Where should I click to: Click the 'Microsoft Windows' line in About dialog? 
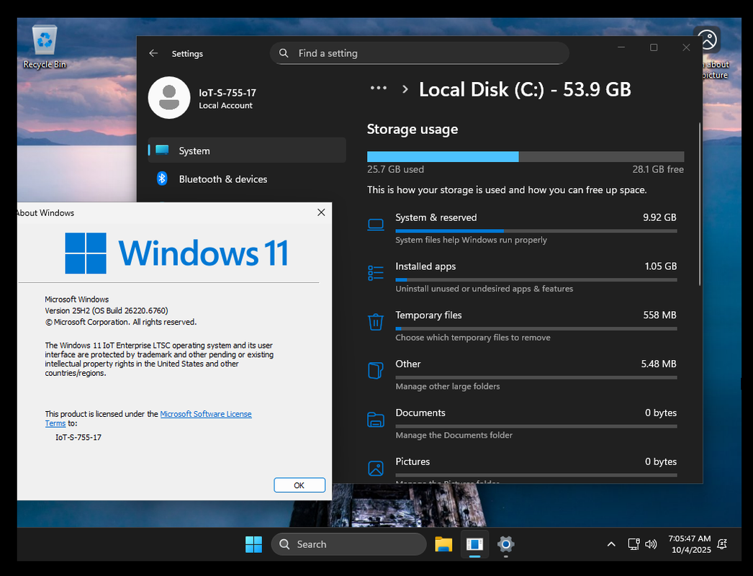(77, 300)
